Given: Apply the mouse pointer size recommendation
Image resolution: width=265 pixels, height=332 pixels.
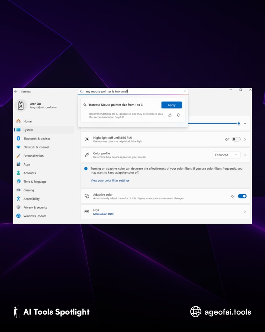Looking at the screenshot, I should pyautogui.click(x=171, y=105).
